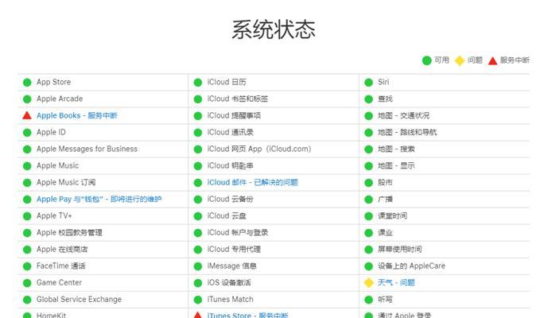
Task: Click the green status dot for Game Center
Action: tap(27, 283)
